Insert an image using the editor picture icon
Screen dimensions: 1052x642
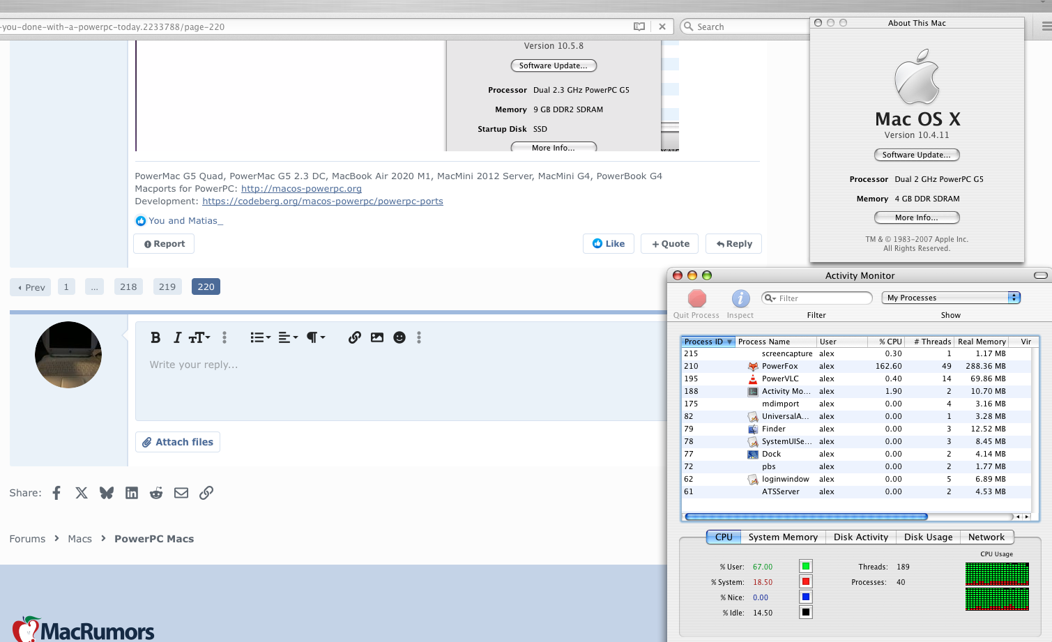[x=377, y=337]
